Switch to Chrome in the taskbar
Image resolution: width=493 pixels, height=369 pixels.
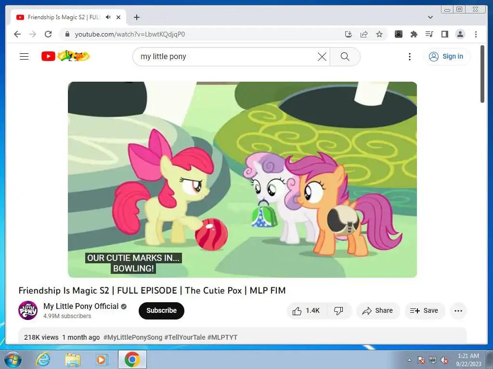(x=132, y=359)
